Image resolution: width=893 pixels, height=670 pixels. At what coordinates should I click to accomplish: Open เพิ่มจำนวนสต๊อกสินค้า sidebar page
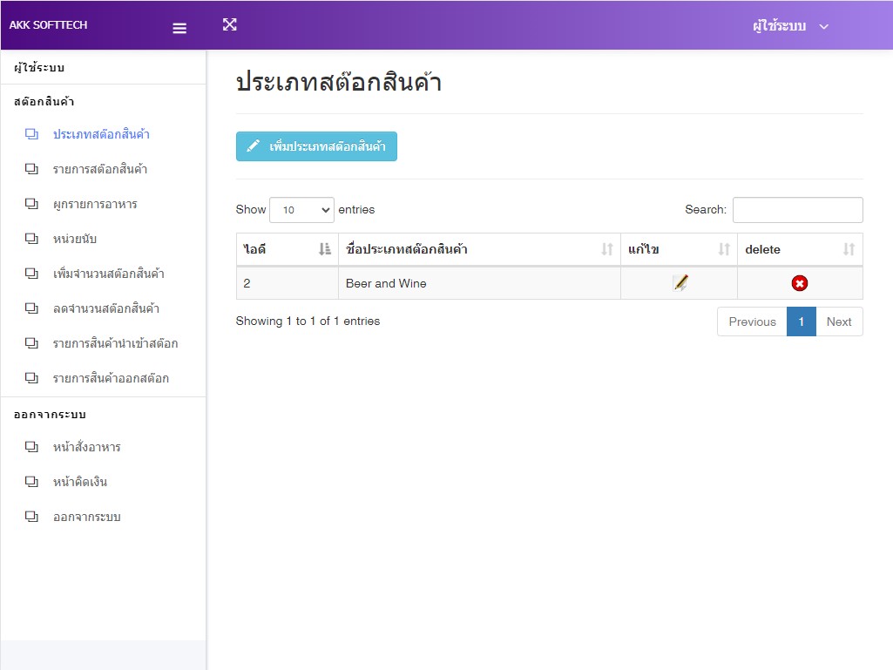[x=108, y=274]
